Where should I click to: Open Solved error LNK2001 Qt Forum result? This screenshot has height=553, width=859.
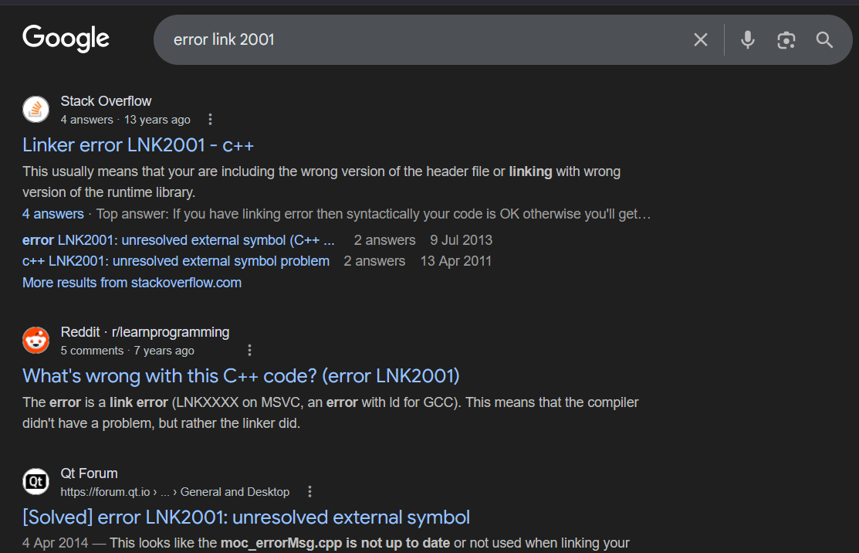245,517
